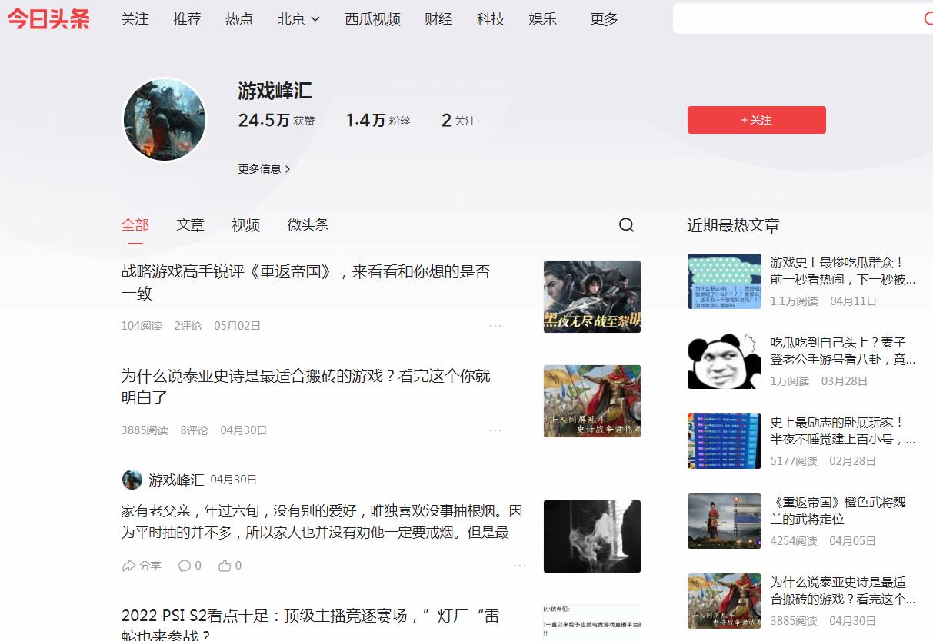Click the search magnifier icon in the top search bar
Image resolution: width=933 pixels, height=641 pixels.
[x=928, y=19]
